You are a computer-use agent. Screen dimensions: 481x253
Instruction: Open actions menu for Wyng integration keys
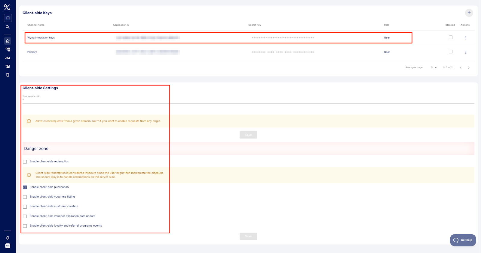coord(466,38)
